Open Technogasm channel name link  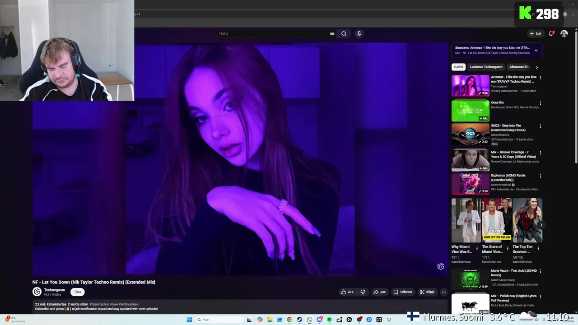[x=55, y=290]
